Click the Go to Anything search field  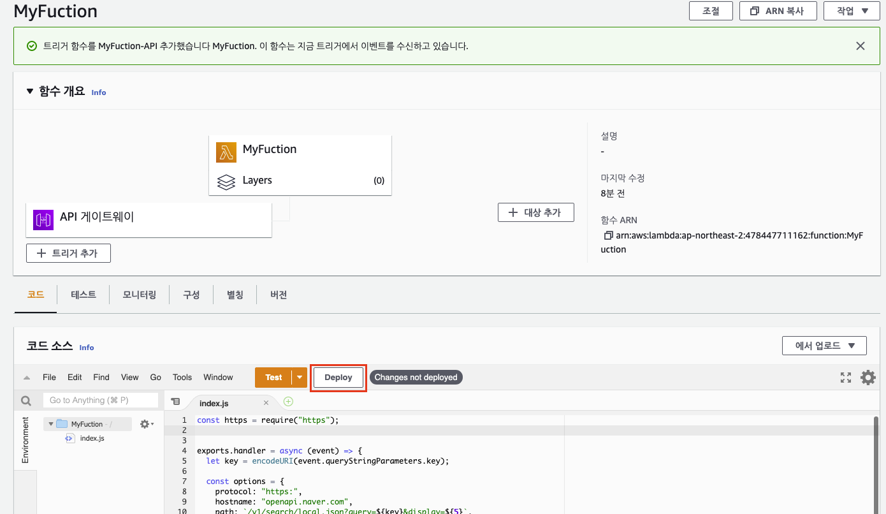pos(100,400)
